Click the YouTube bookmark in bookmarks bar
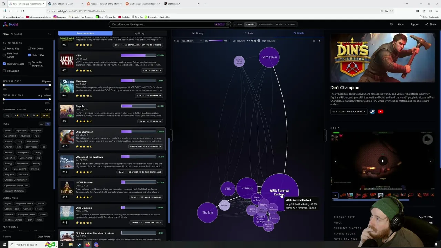This screenshot has width=441, height=248. click(x=124, y=17)
